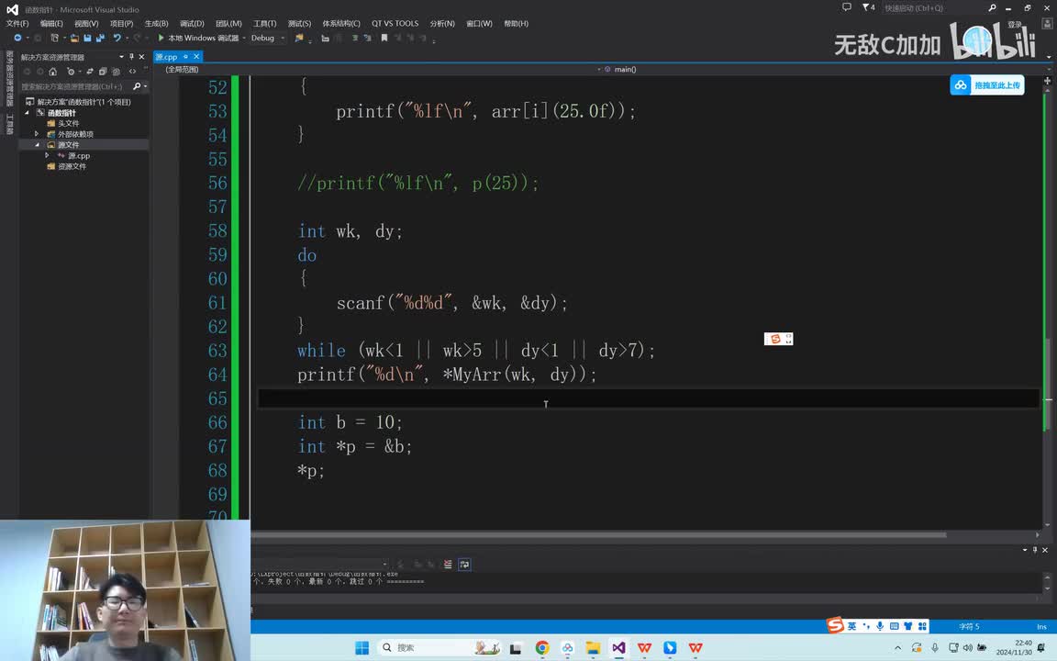This screenshot has width=1057, height=661.
Task: Click the Home icon in Solution Explorer
Action: [52, 72]
